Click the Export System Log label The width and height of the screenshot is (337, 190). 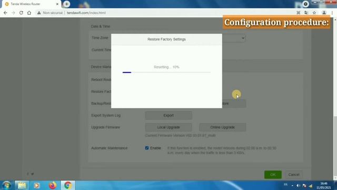106,116
